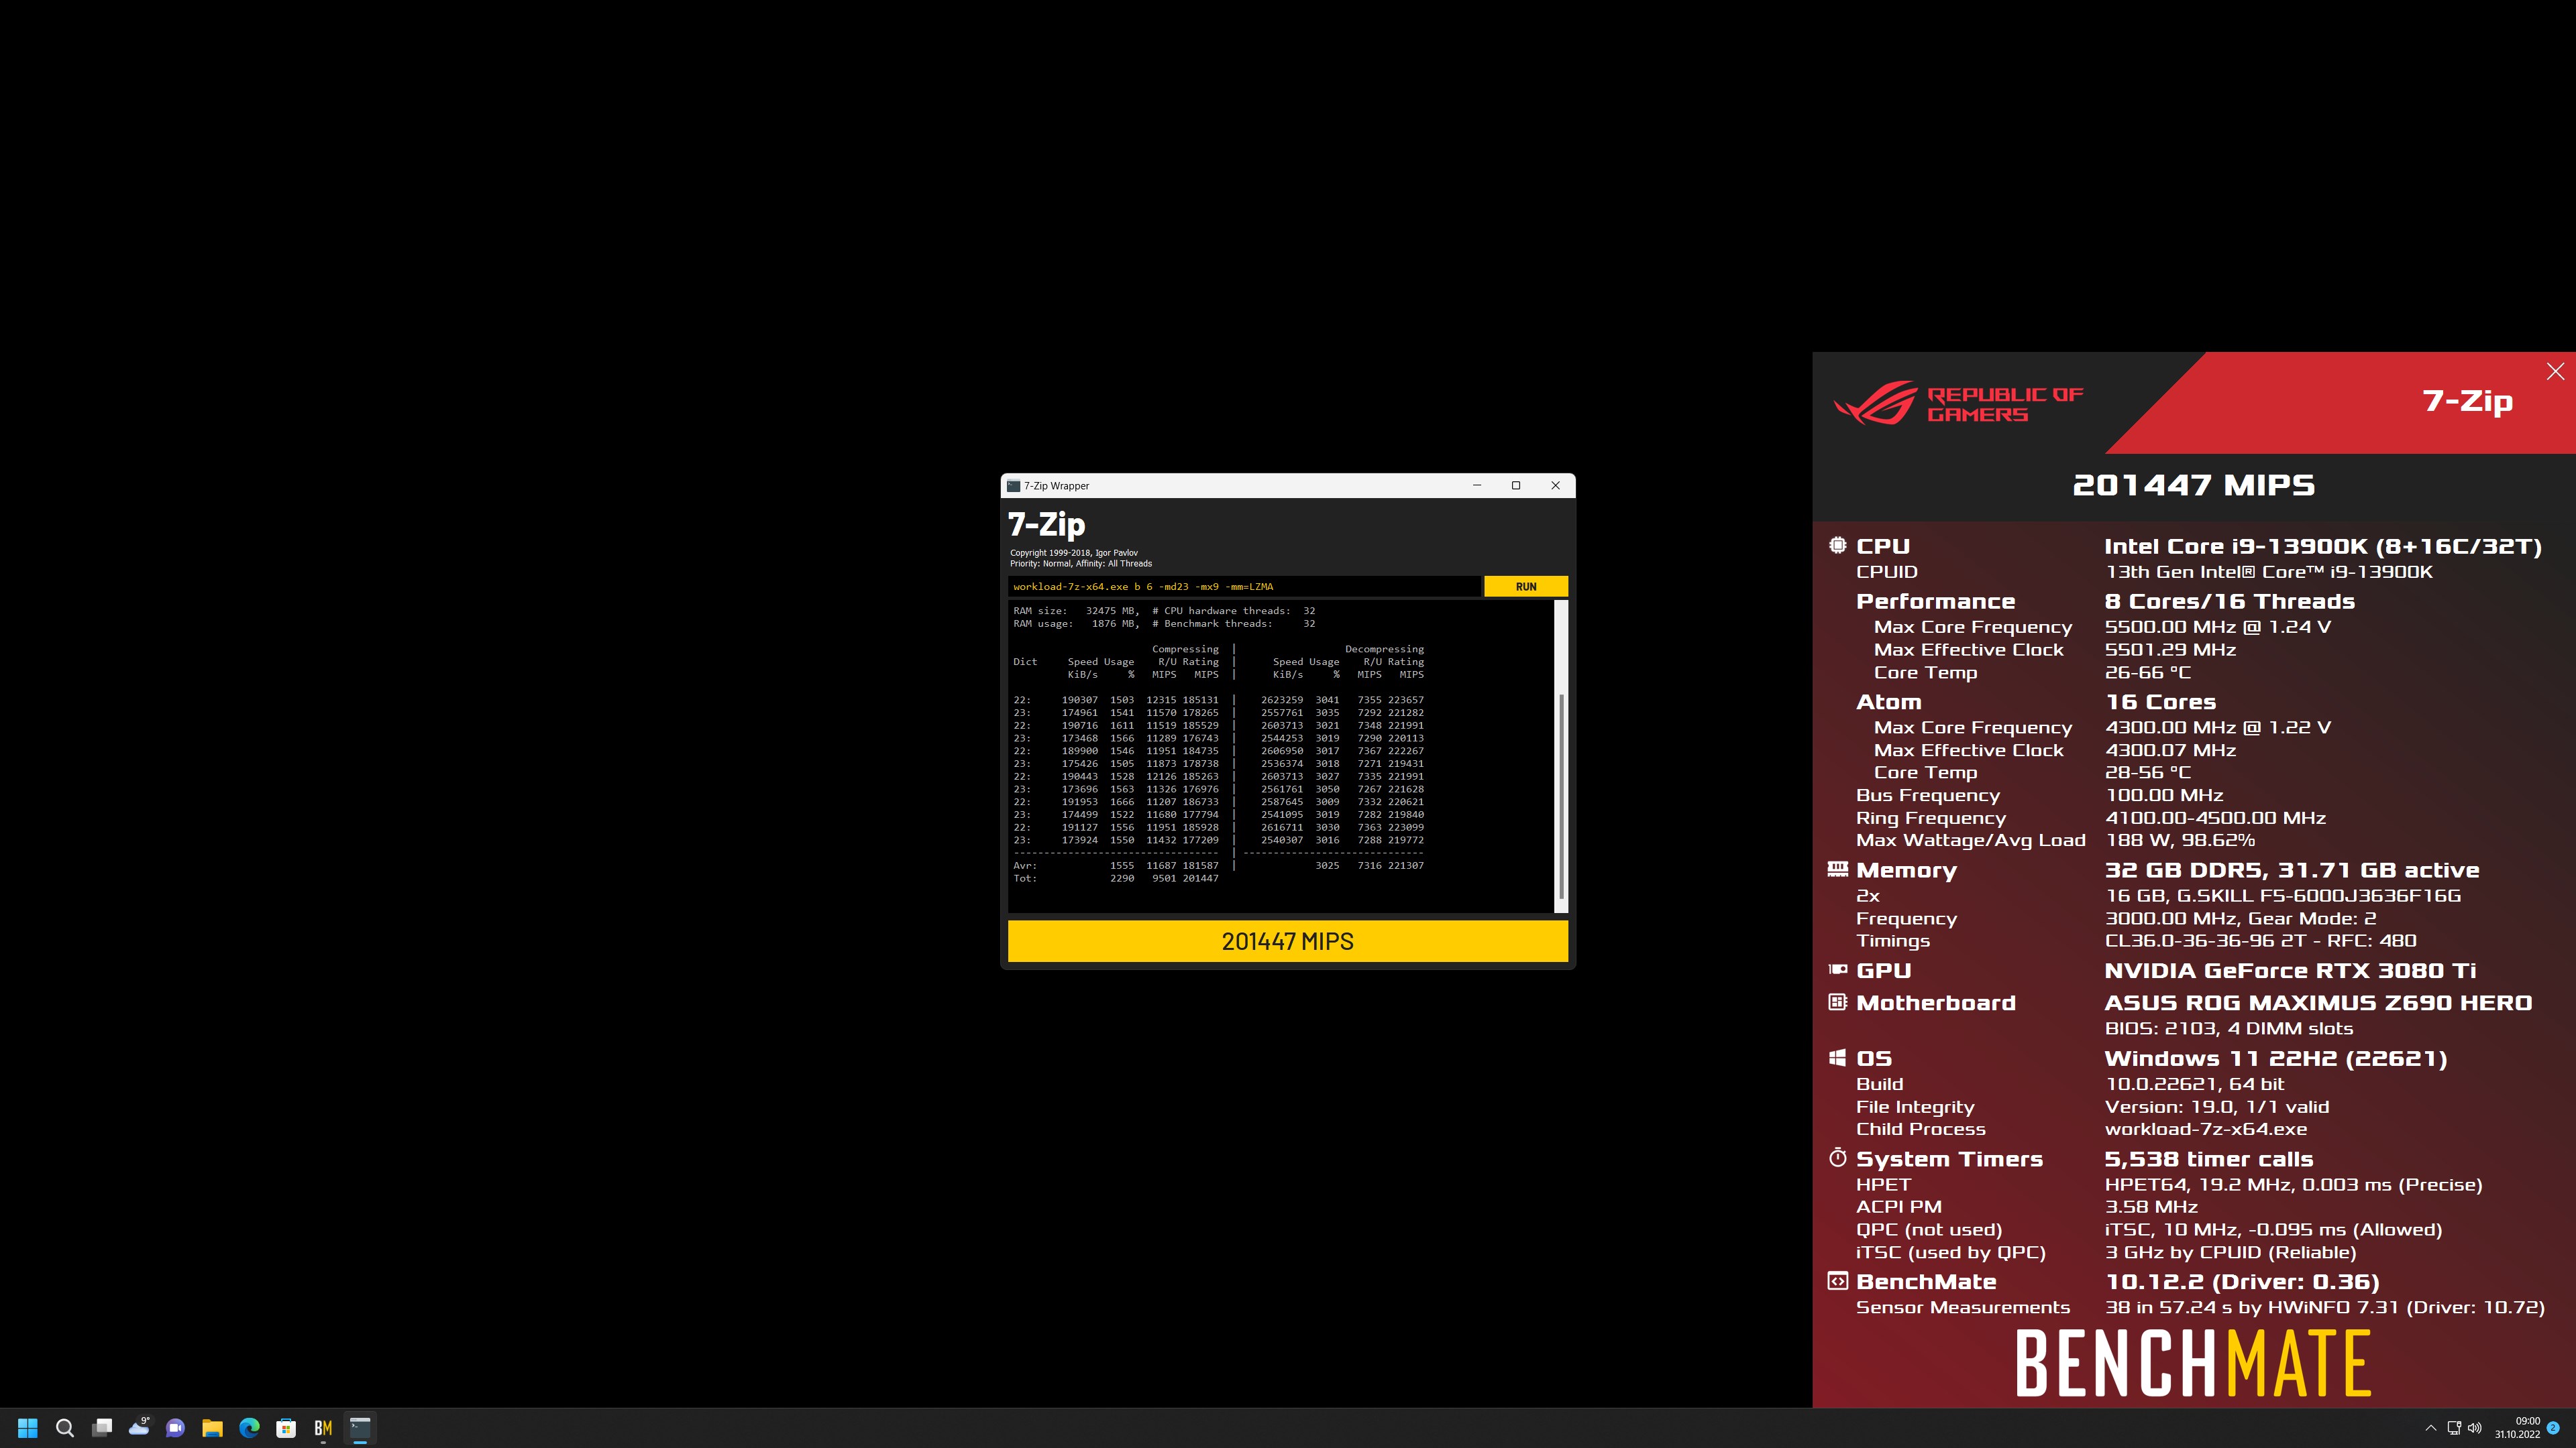Click 'ASUS ROG MAXIMUS Z690 HERO' text
The width and height of the screenshot is (2576, 1448).
point(2318,1004)
